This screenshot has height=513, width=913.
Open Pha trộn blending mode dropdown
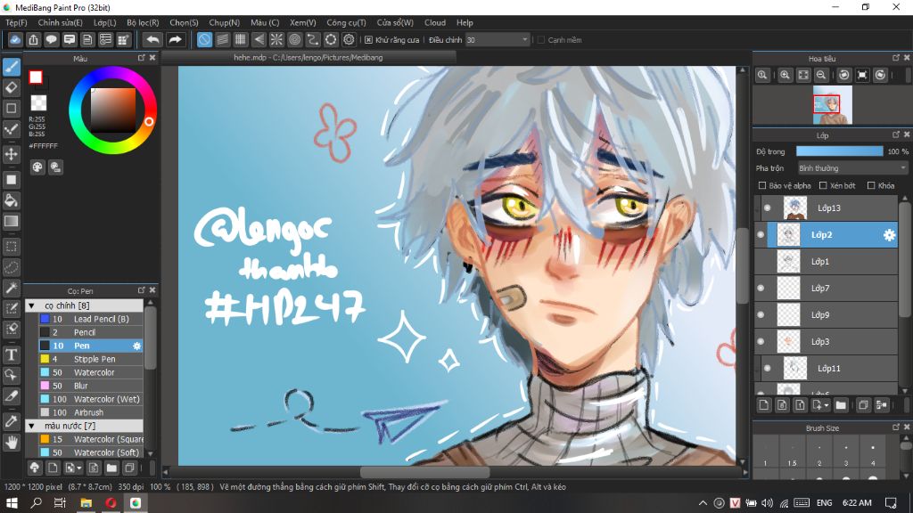(852, 168)
